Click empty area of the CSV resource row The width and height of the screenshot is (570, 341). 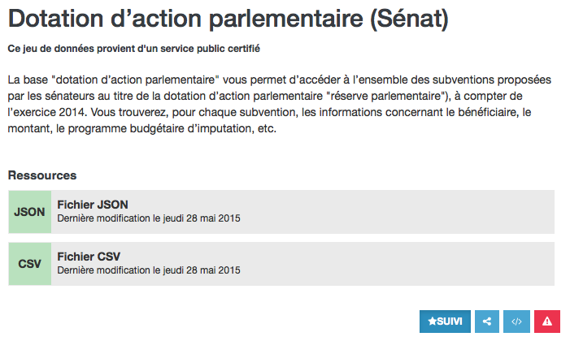pyautogui.click(x=407, y=263)
